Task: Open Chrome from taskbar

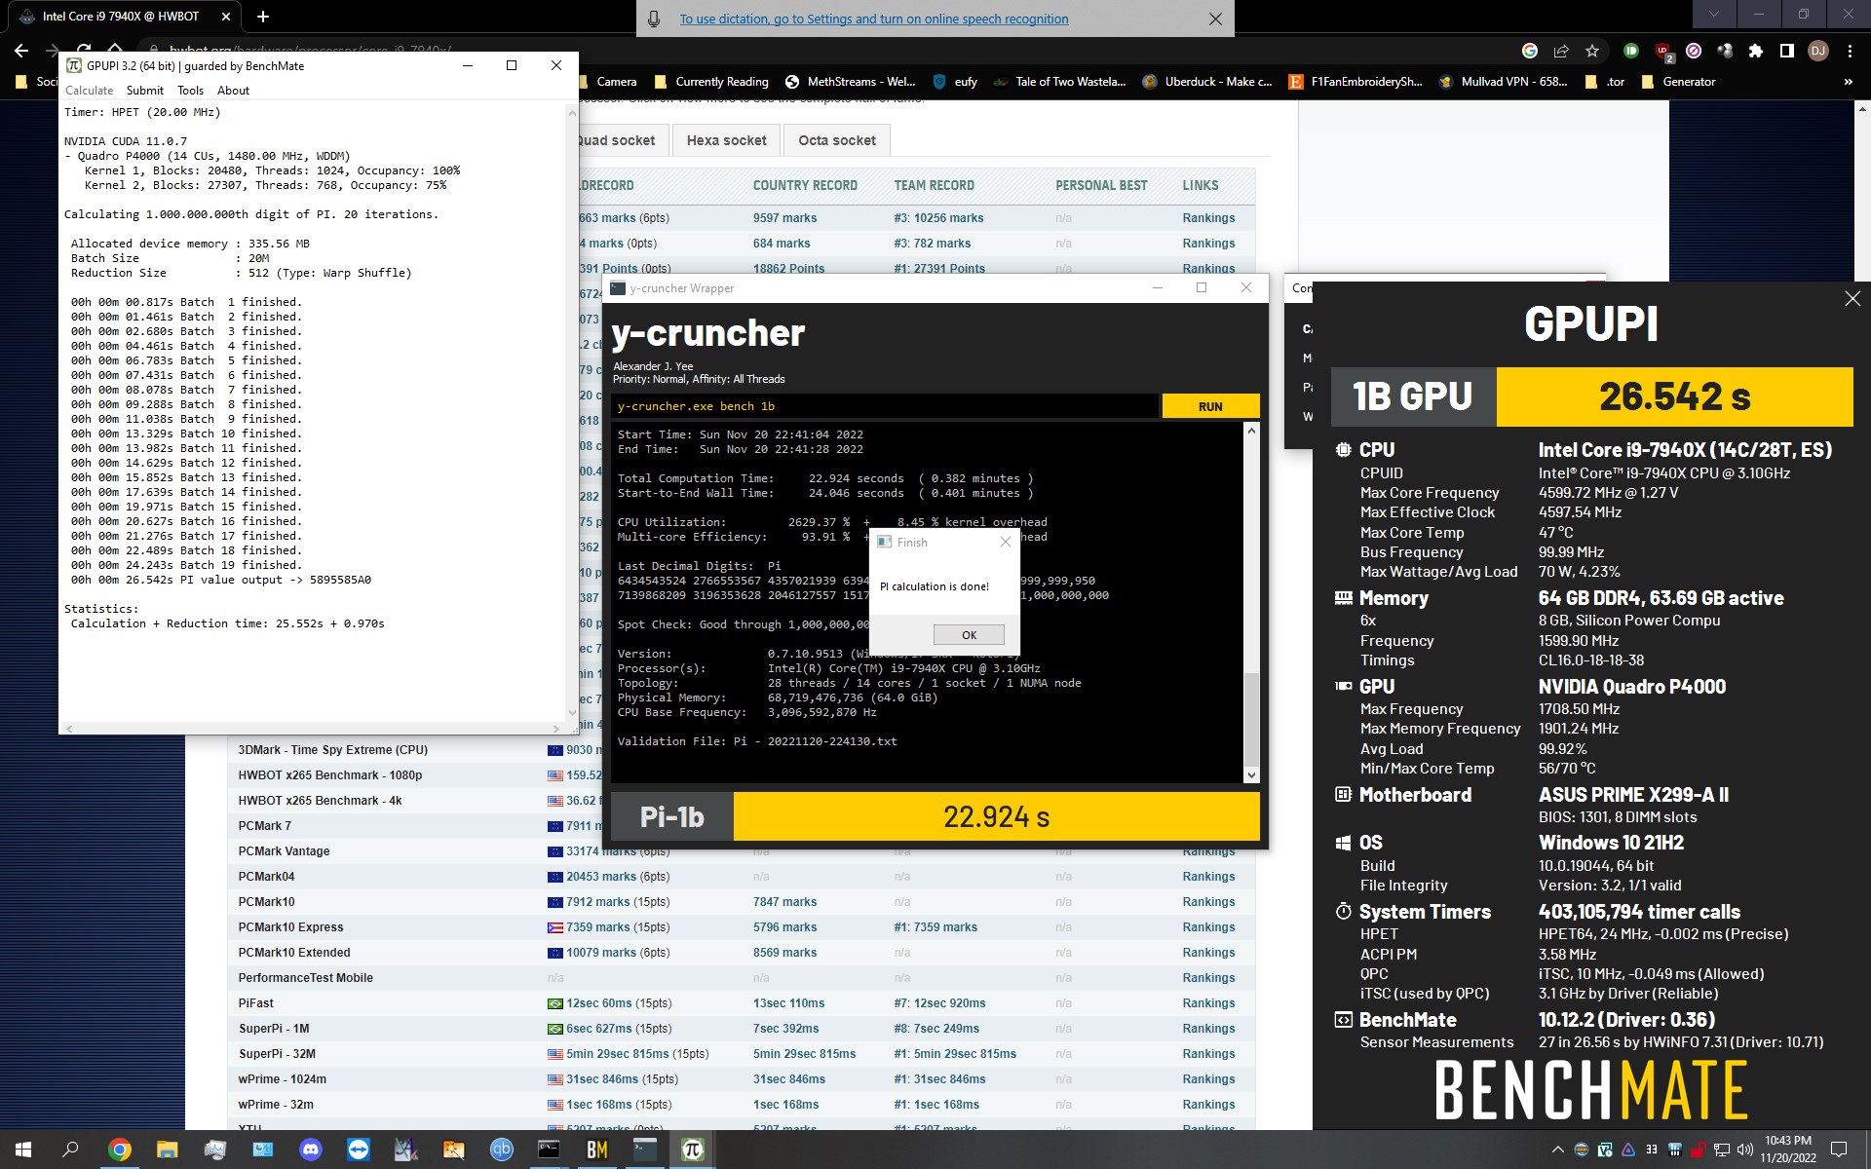Action: (119, 1150)
